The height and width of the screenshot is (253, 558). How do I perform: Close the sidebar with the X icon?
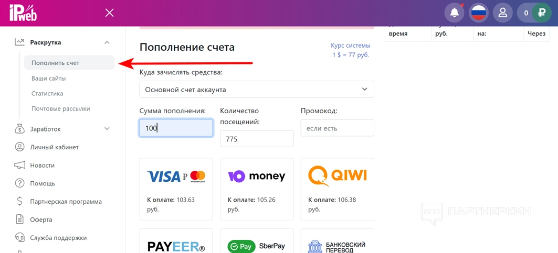pos(109,13)
